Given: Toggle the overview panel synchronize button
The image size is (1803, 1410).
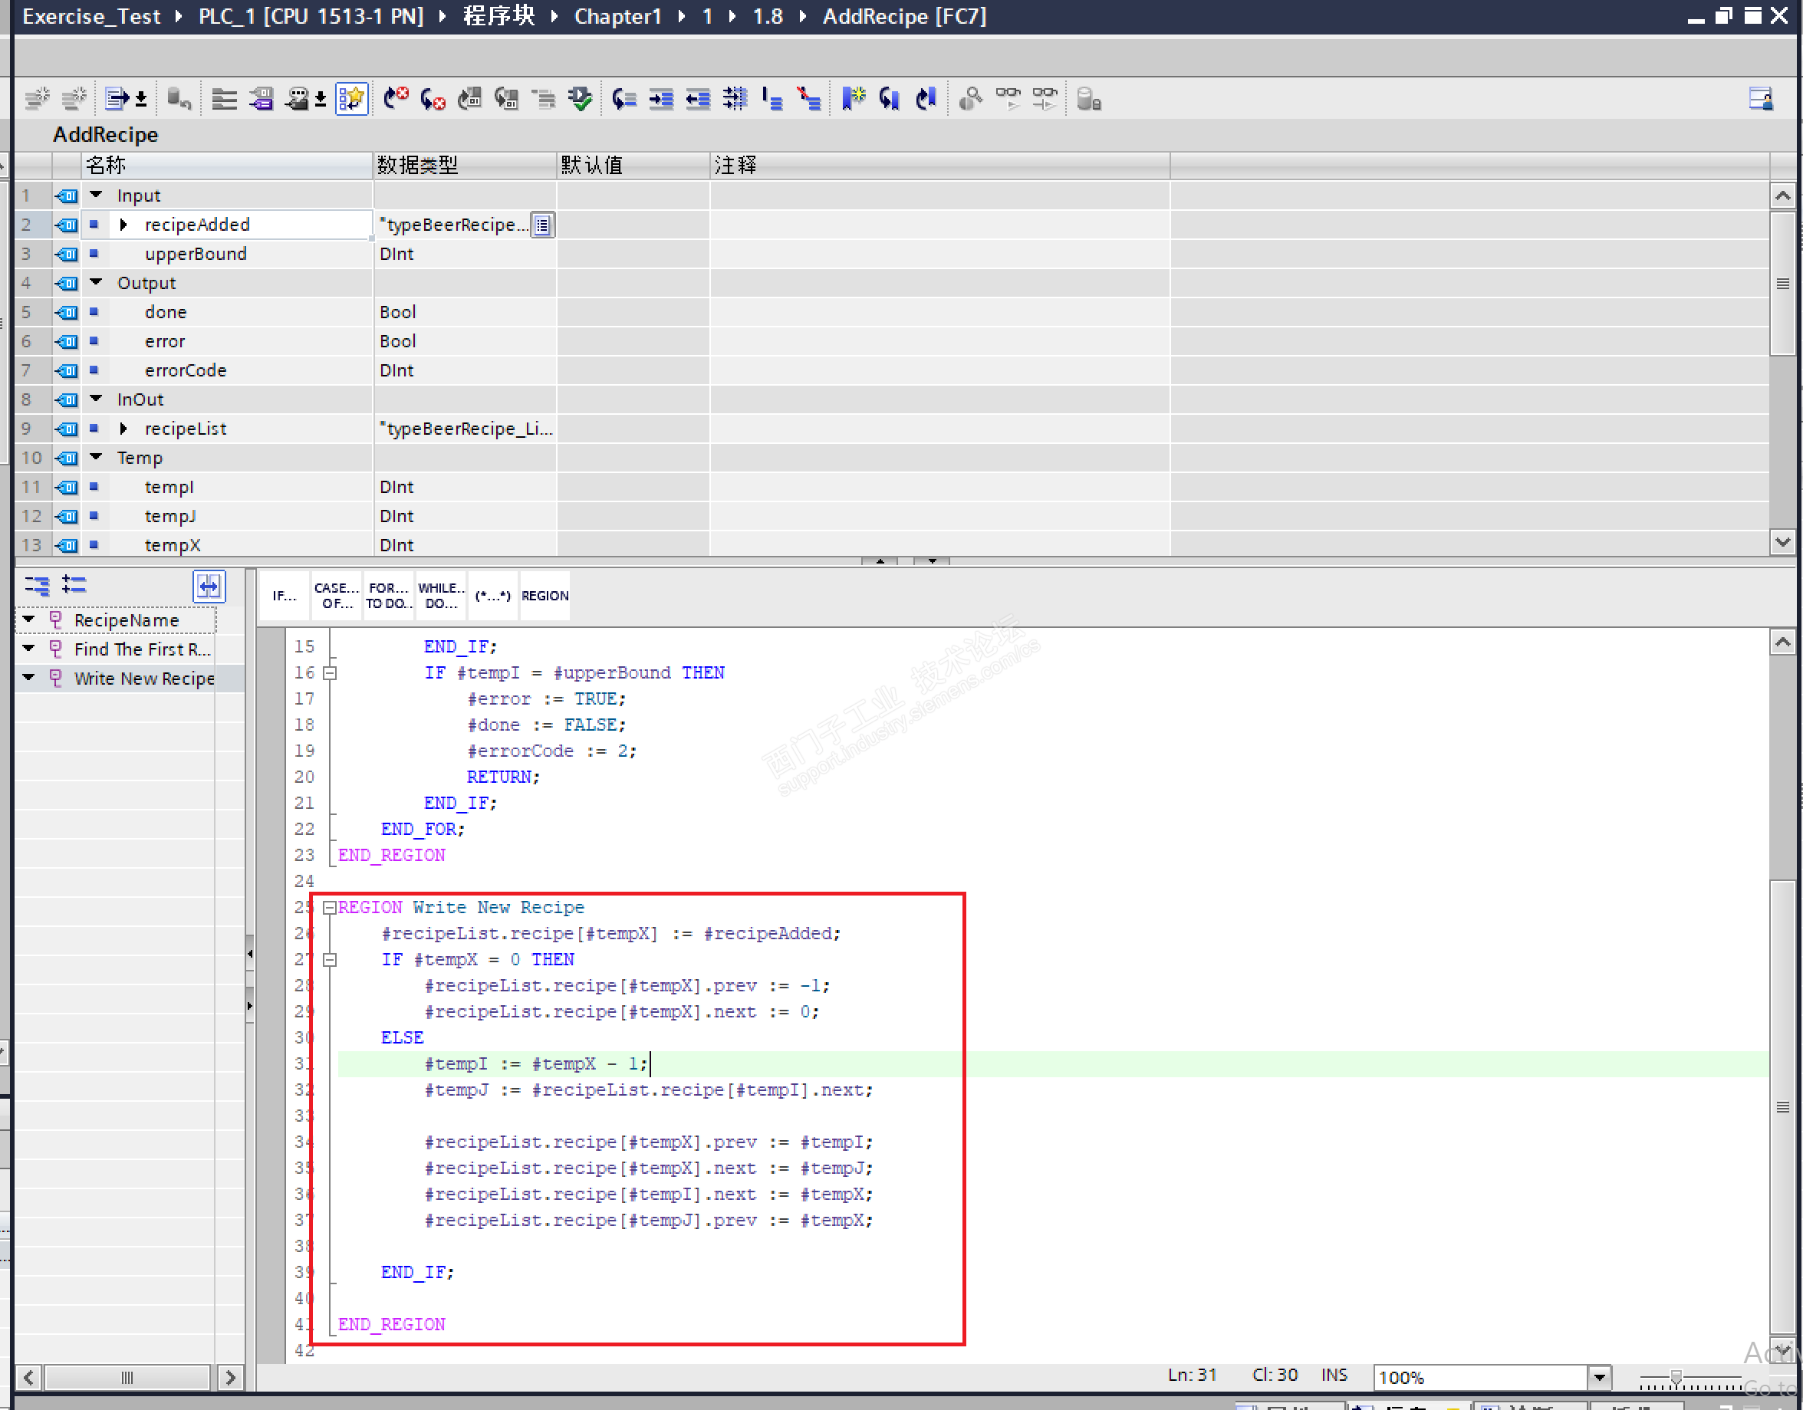Looking at the screenshot, I should 209,586.
